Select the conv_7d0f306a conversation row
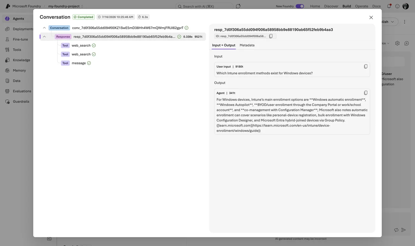Image resolution: width=415 pixels, height=246 pixels. [123, 28]
